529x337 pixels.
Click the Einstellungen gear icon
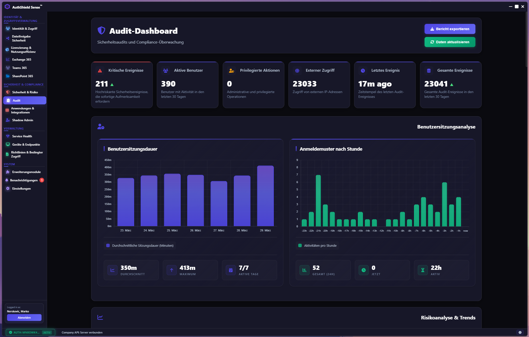tap(8, 189)
